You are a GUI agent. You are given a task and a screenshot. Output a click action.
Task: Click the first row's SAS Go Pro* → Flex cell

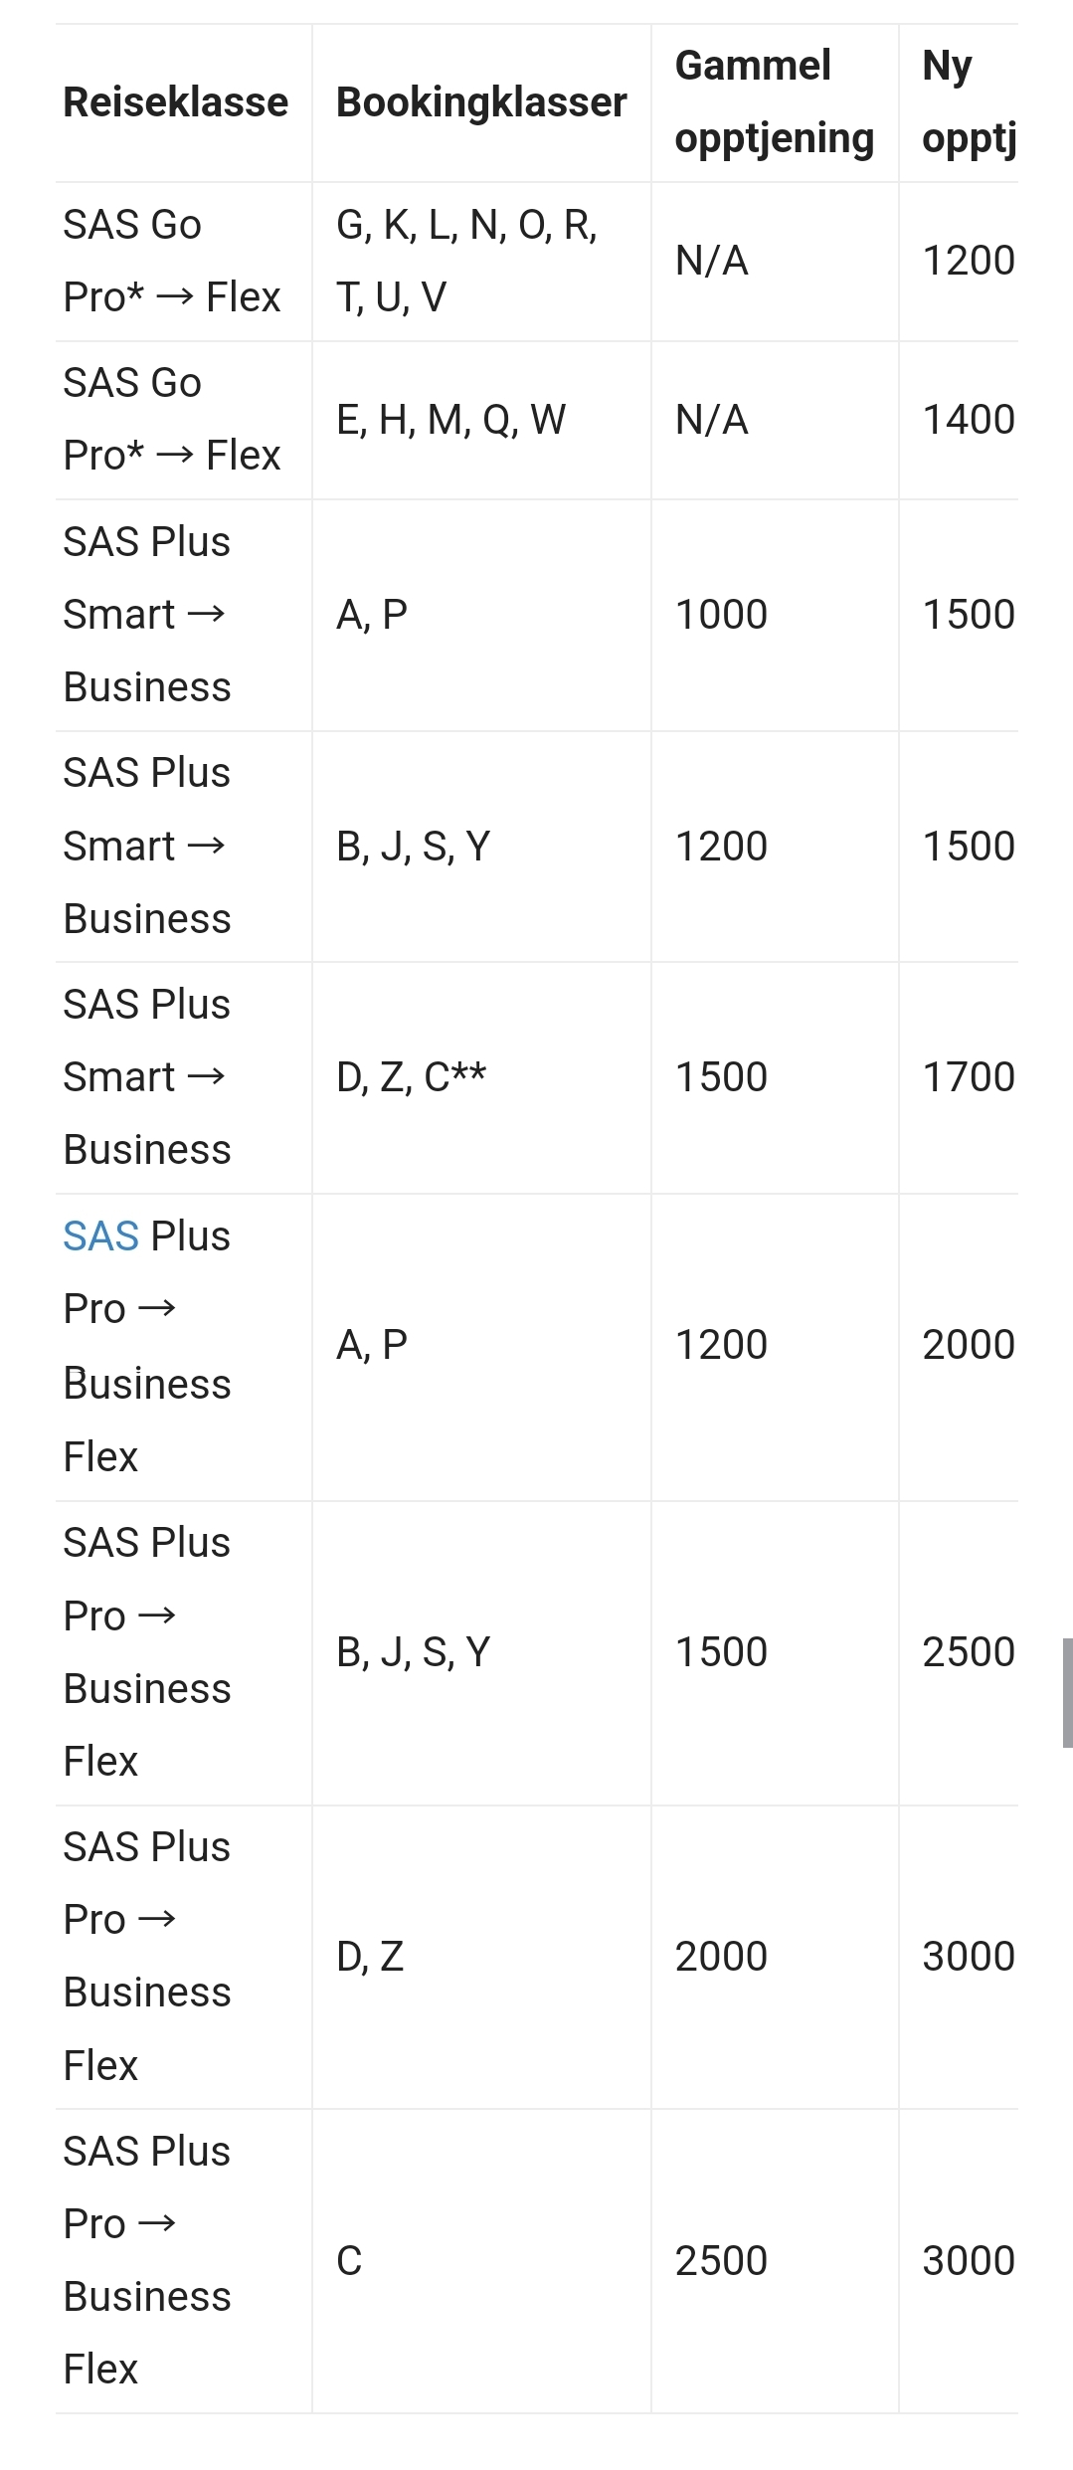coord(171,261)
